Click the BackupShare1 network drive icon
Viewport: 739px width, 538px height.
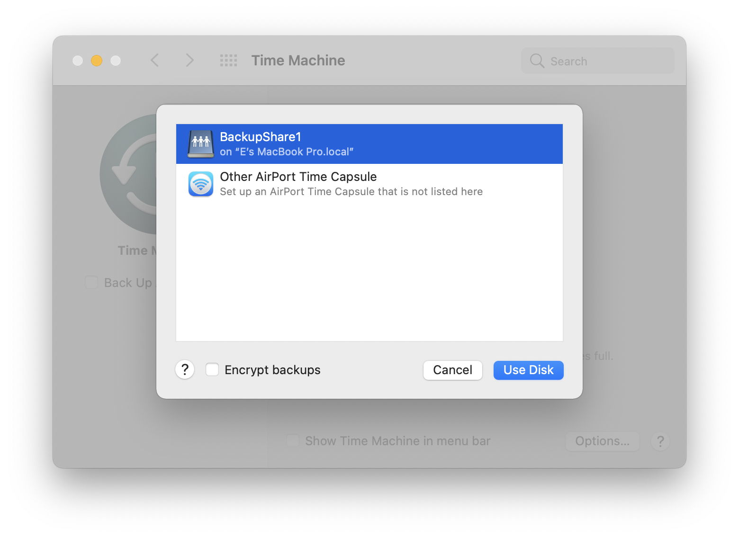point(201,144)
